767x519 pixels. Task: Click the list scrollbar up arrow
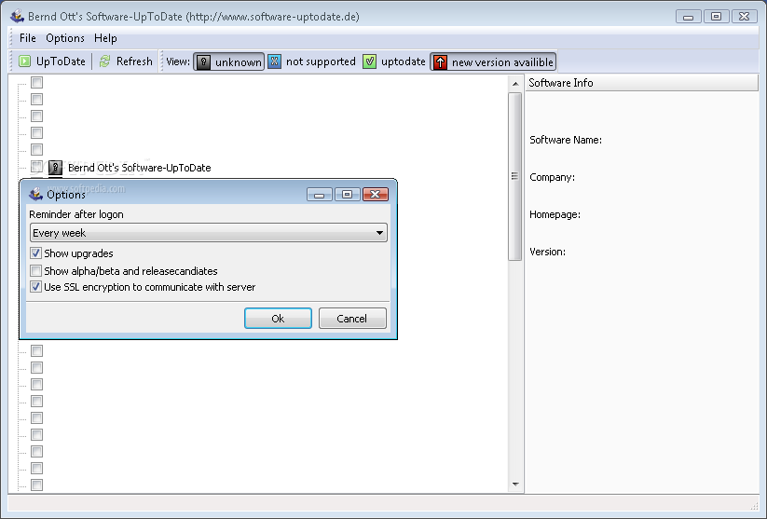coord(515,84)
